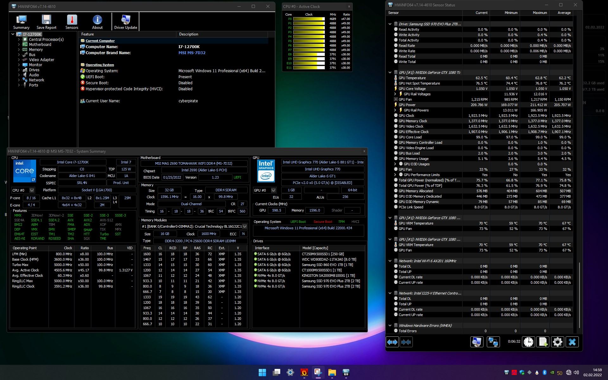Expand the Video Adapter tree node

pyautogui.click(x=19, y=60)
